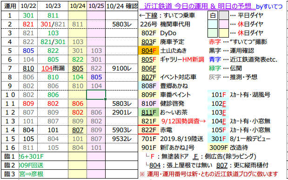
Task: Select blue 805 in the 10/25 column
Action: click(96, 77)
